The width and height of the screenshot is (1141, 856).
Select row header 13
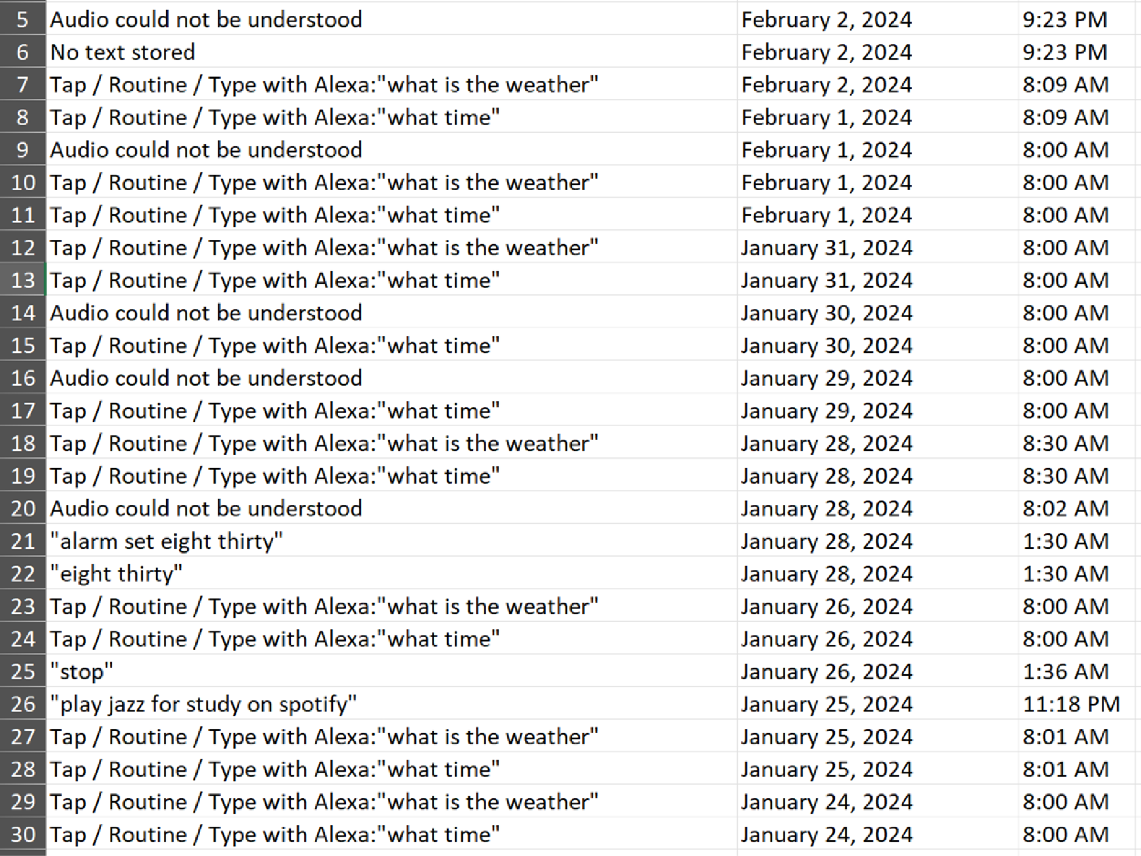pos(22,280)
